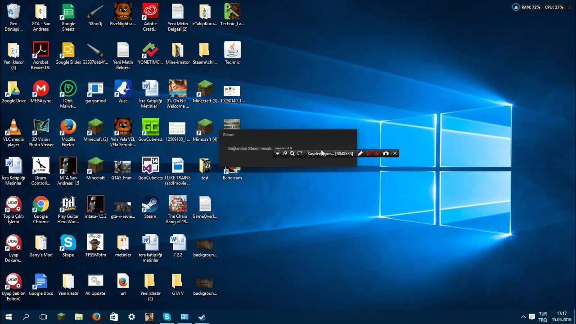The image size is (576, 324).
Task: Select the Google Slides desktop icon
Action: click(x=68, y=53)
